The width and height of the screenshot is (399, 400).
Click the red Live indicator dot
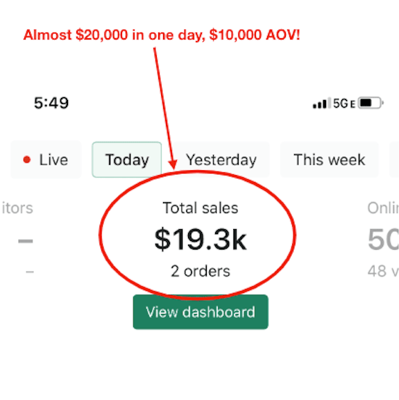coord(27,160)
